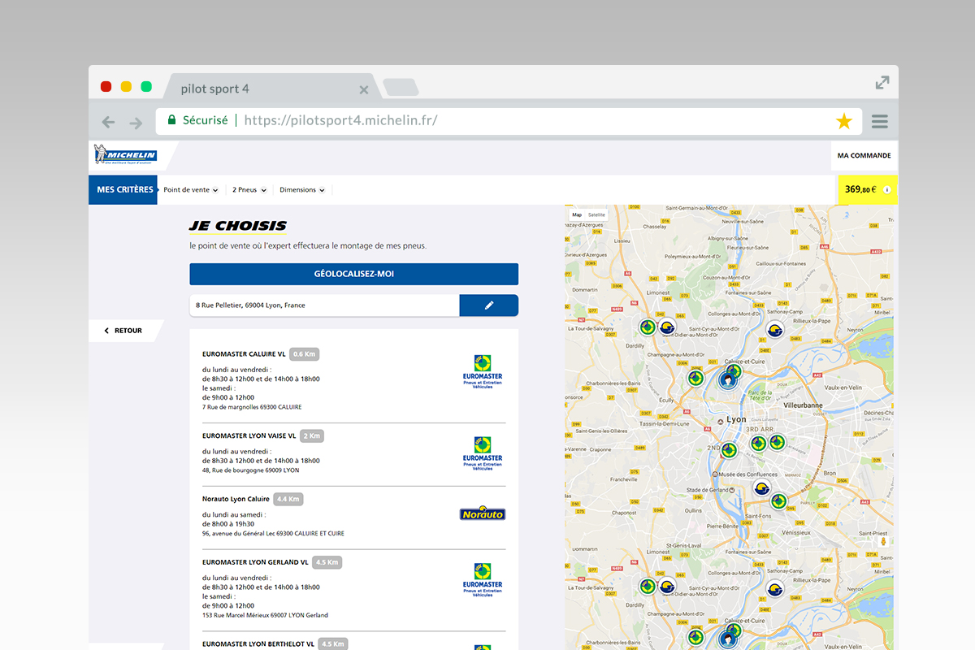The width and height of the screenshot is (975, 650).
Task: Click the green padlock security icon
Action: [171, 120]
